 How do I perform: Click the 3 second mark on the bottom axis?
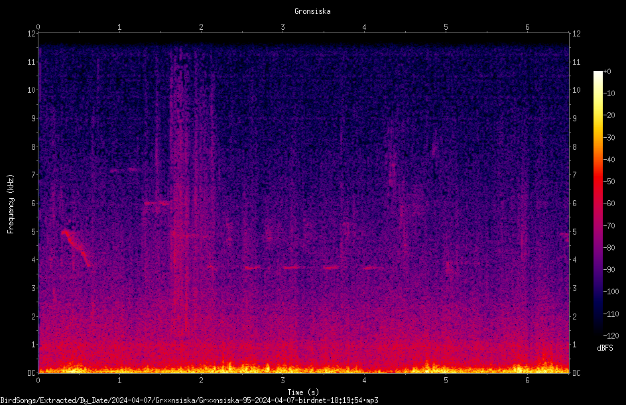click(282, 380)
